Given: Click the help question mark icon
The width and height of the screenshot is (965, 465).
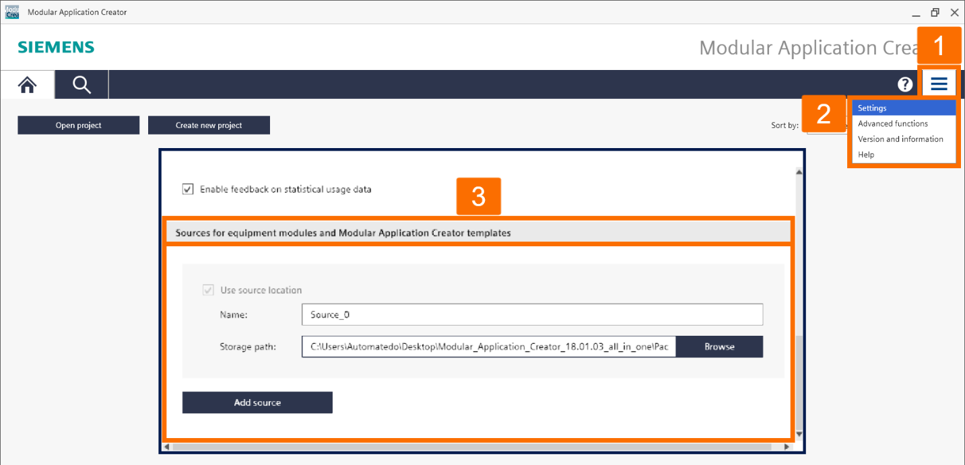Looking at the screenshot, I should click(x=904, y=84).
